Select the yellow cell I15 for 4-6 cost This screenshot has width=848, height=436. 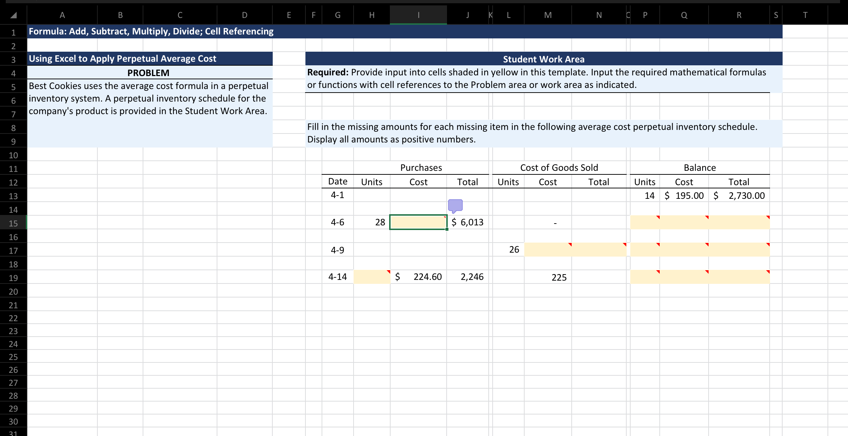coord(418,222)
